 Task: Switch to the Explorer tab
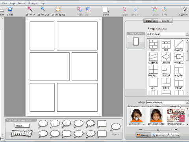tap(158, 135)
